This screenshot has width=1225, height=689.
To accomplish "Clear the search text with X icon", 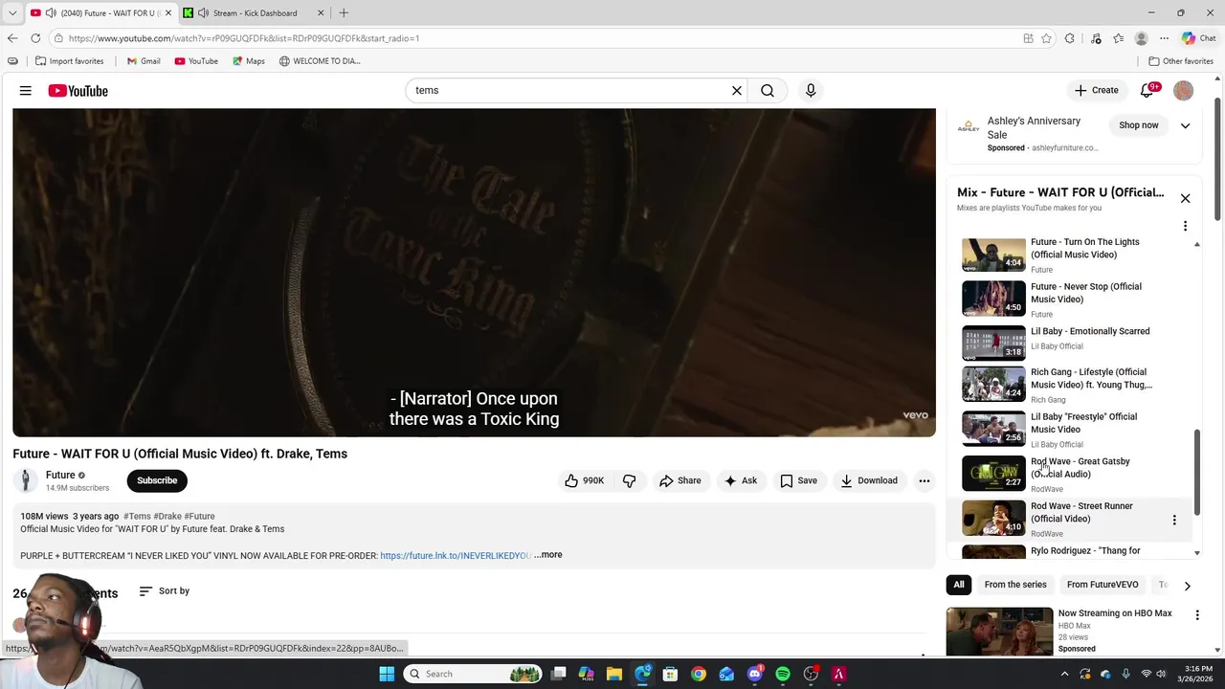I will click(737, 91).
